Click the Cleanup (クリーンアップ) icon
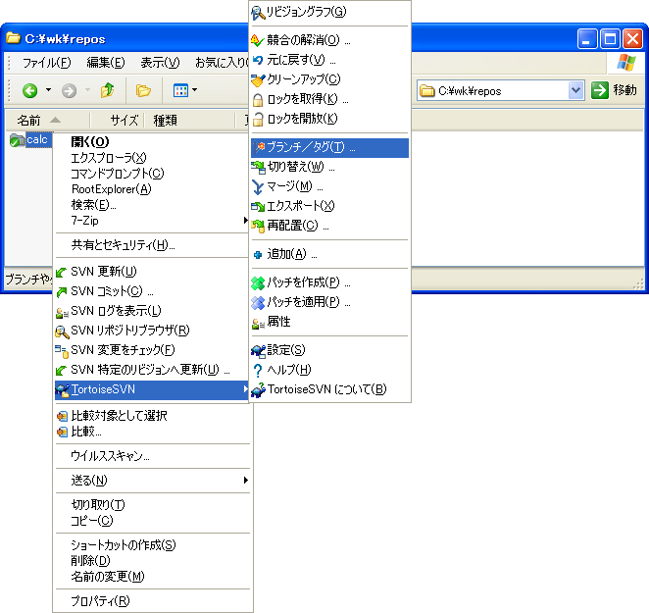The image size is (649, 613). pos(258,79)
